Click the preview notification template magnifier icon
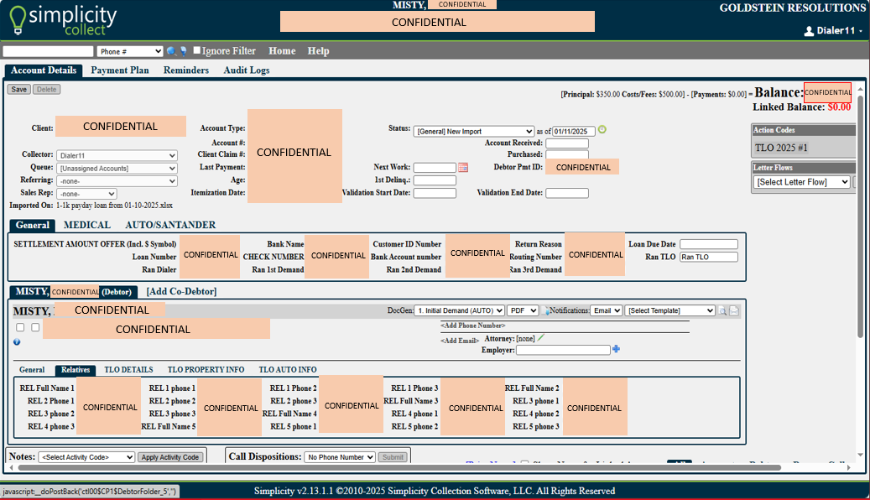 722,310
